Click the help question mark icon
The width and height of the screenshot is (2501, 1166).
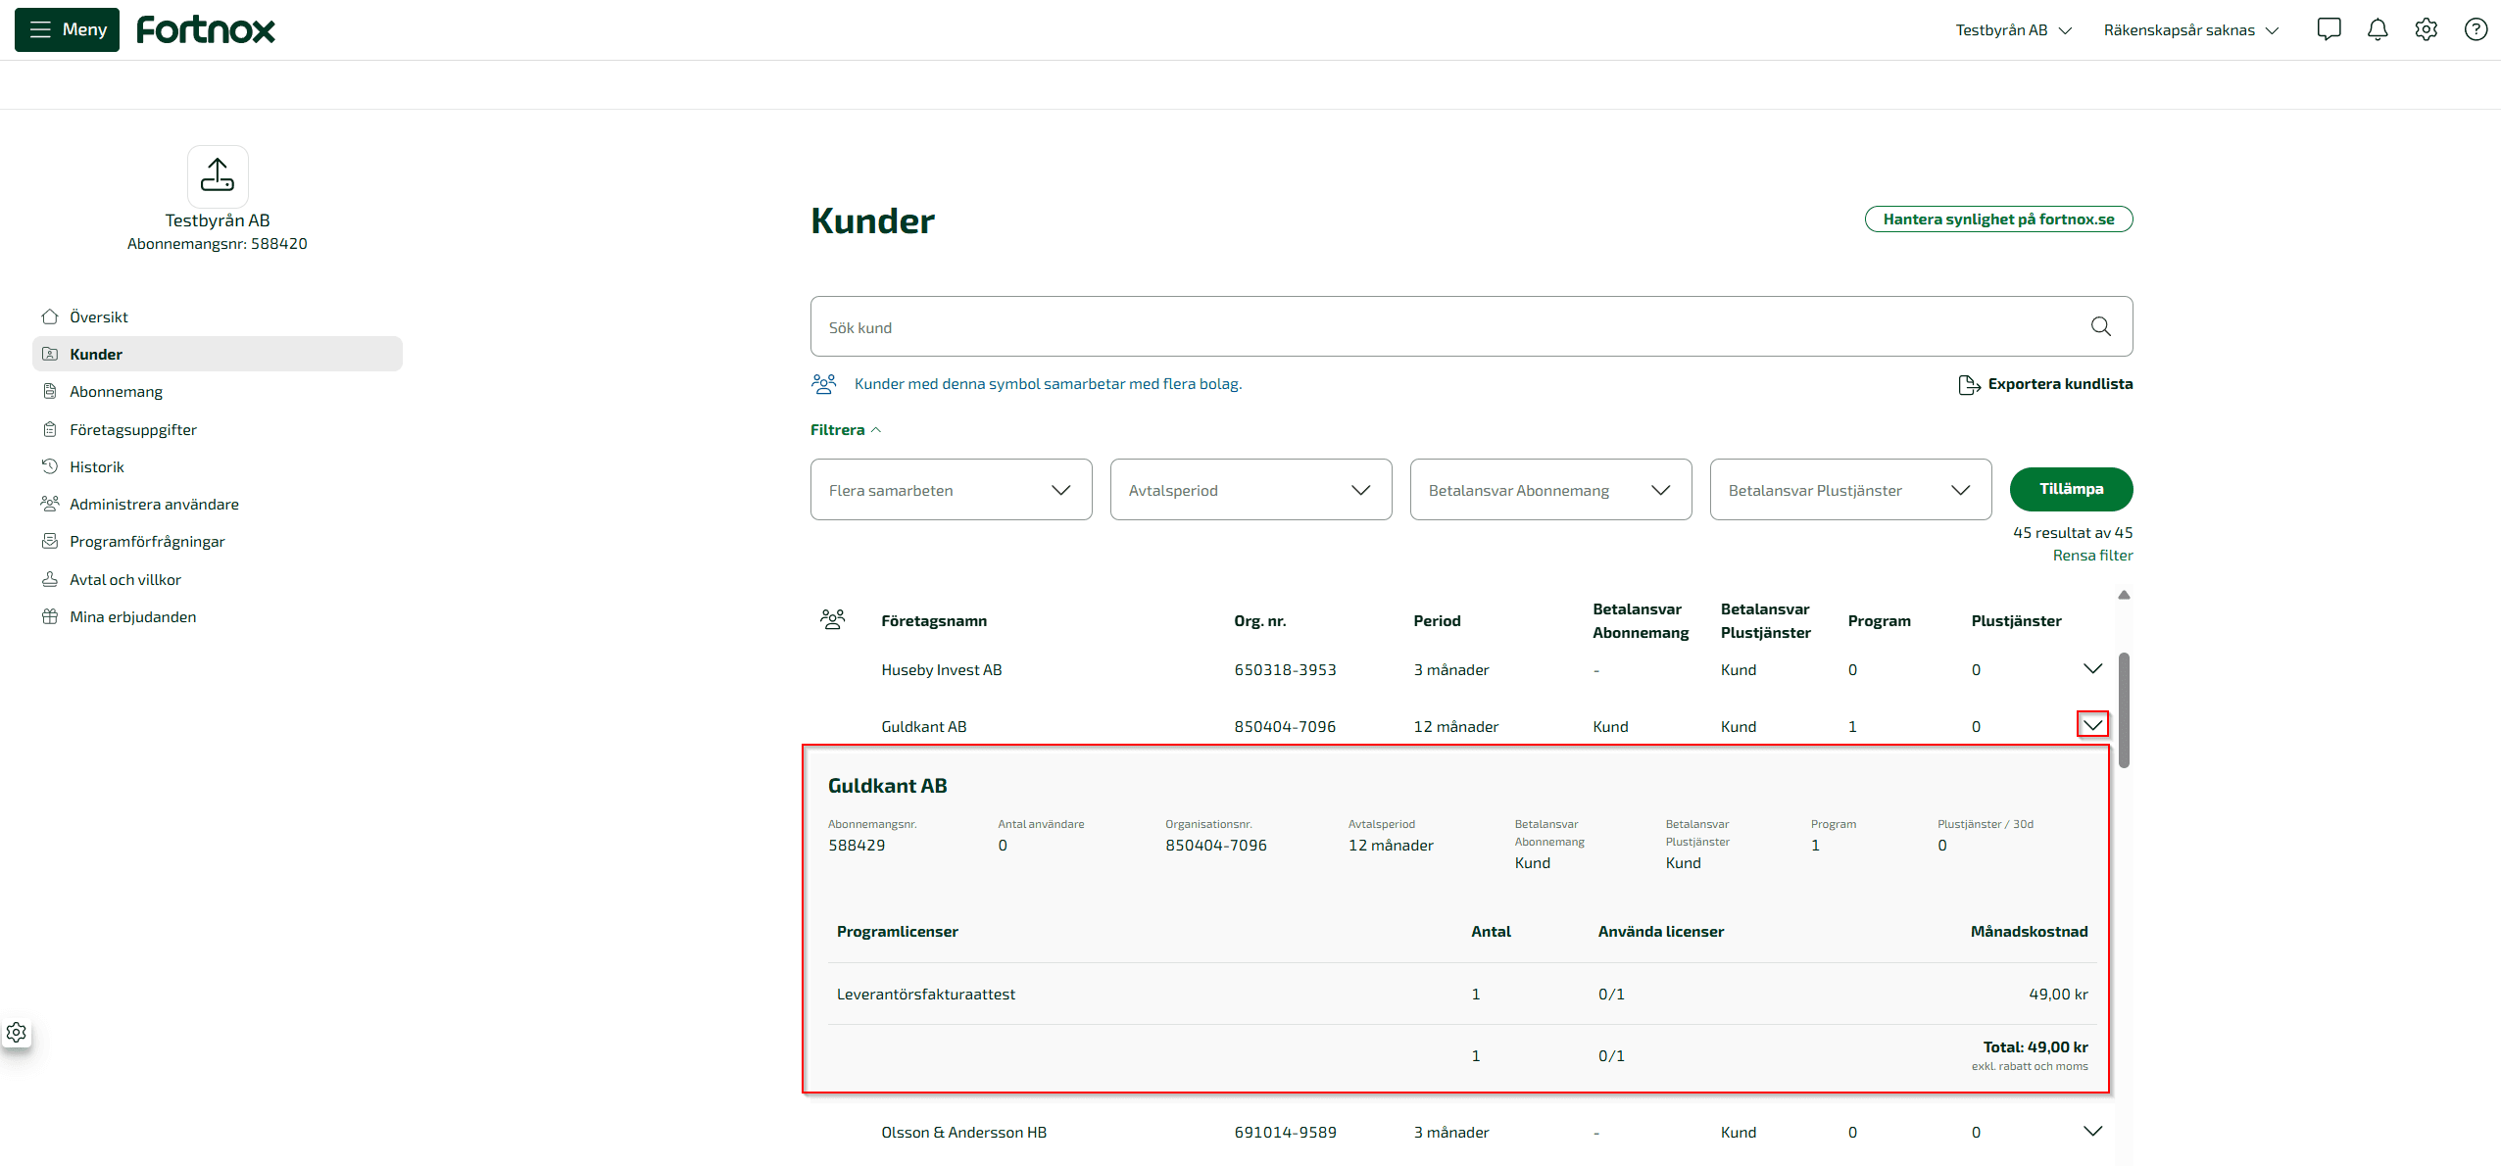pos(2476,29)
